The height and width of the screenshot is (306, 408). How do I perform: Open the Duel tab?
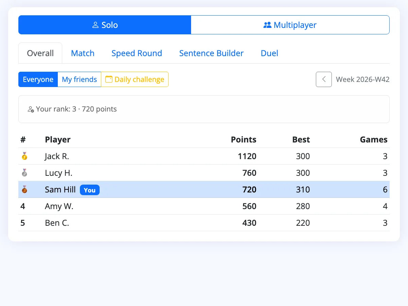(x=270, y=53)
